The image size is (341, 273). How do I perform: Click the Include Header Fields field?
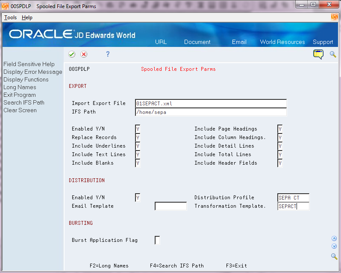pyautogui.click(x=280, y=163)
